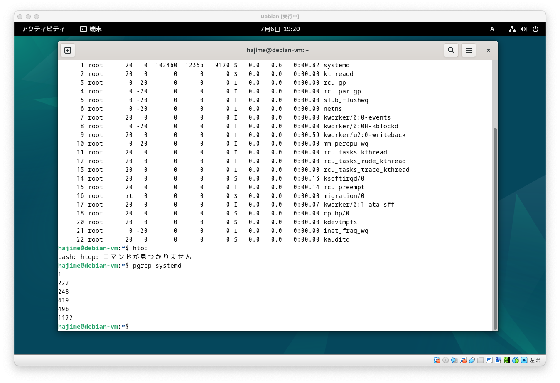Click the "102460" virtual memory value
The width and height of the screenshot is (560, 383).
166,65
